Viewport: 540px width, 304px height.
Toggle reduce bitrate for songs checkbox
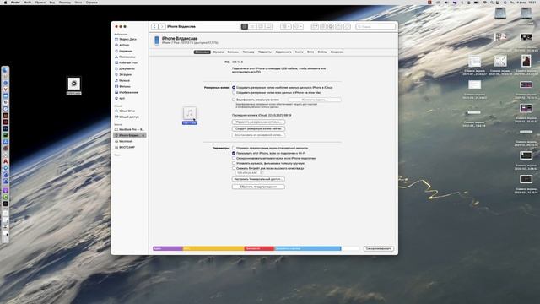(x=234, y=168)
